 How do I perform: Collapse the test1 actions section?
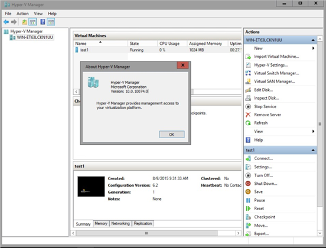[x=313, y=150]
